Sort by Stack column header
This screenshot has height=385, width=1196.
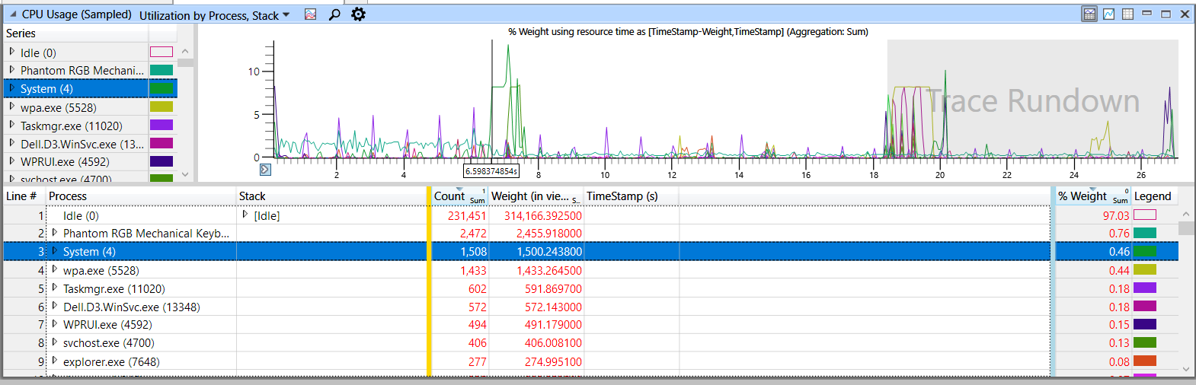pyautogui.click(x=331, y=196)
